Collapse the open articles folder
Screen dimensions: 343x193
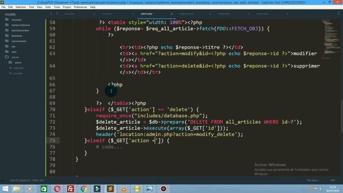(7, 57)
